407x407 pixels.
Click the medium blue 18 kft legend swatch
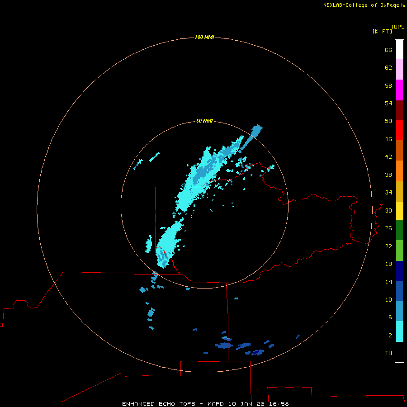(x=399, y=291)
